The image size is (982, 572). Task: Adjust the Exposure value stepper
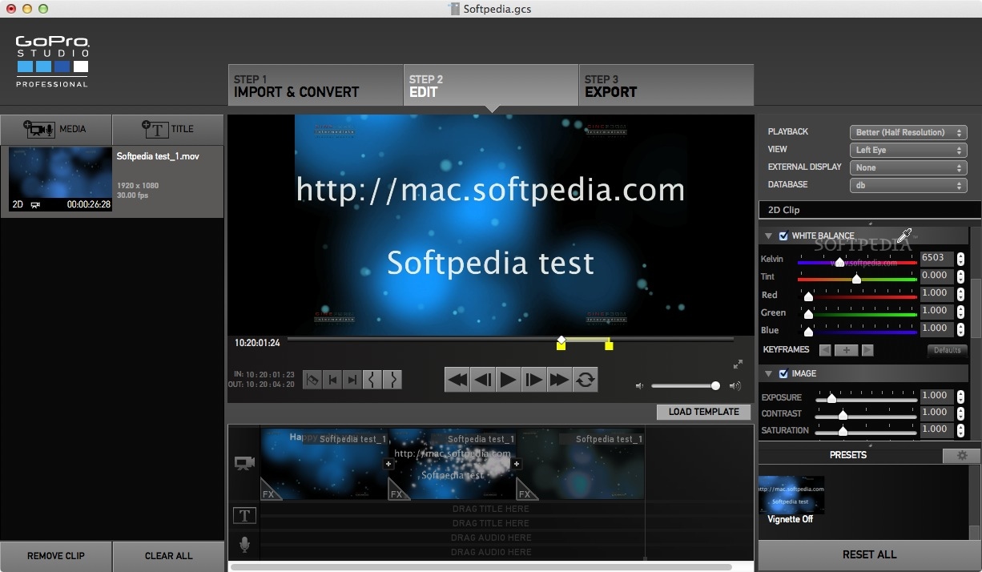[960, 396]
